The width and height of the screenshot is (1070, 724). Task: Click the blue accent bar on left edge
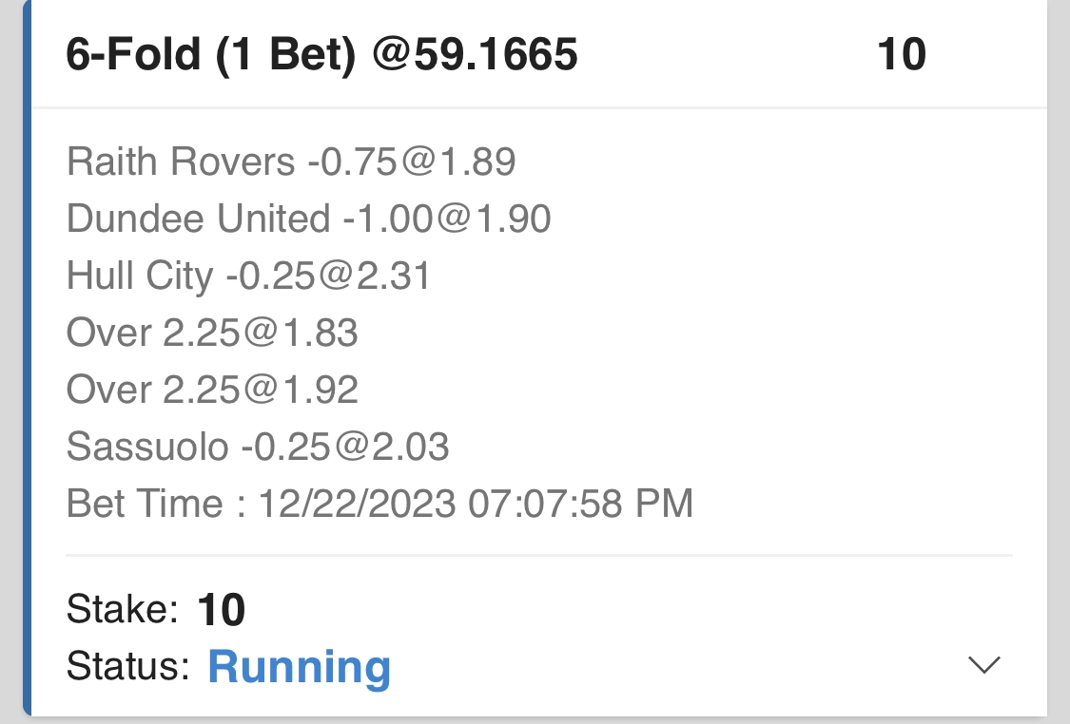(x=27, y=361)
